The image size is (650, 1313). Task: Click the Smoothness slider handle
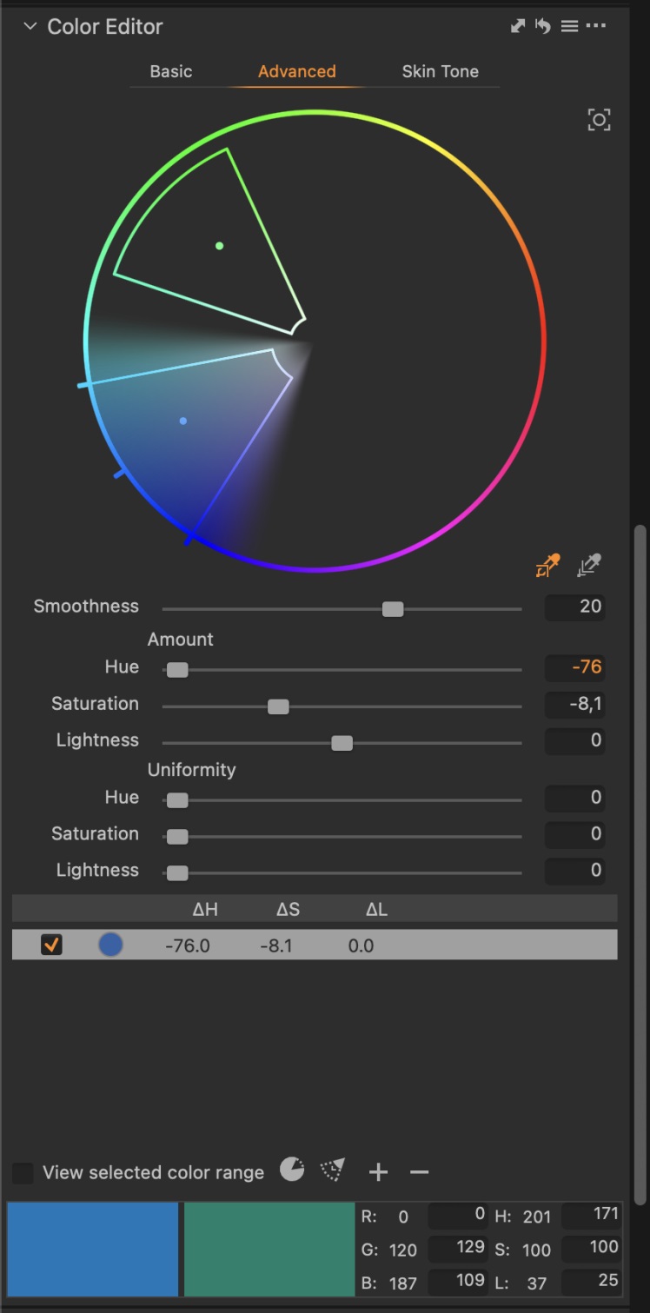[x=393, y=609]
